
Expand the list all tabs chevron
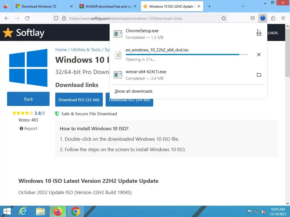243,6
